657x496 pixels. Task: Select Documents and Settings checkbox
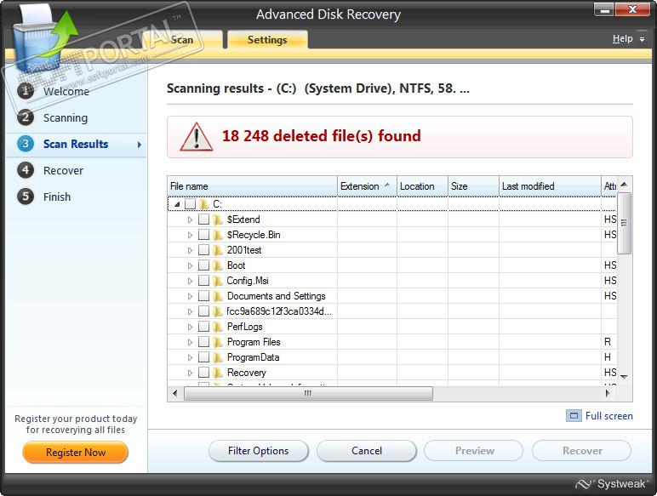coord(203,296)
